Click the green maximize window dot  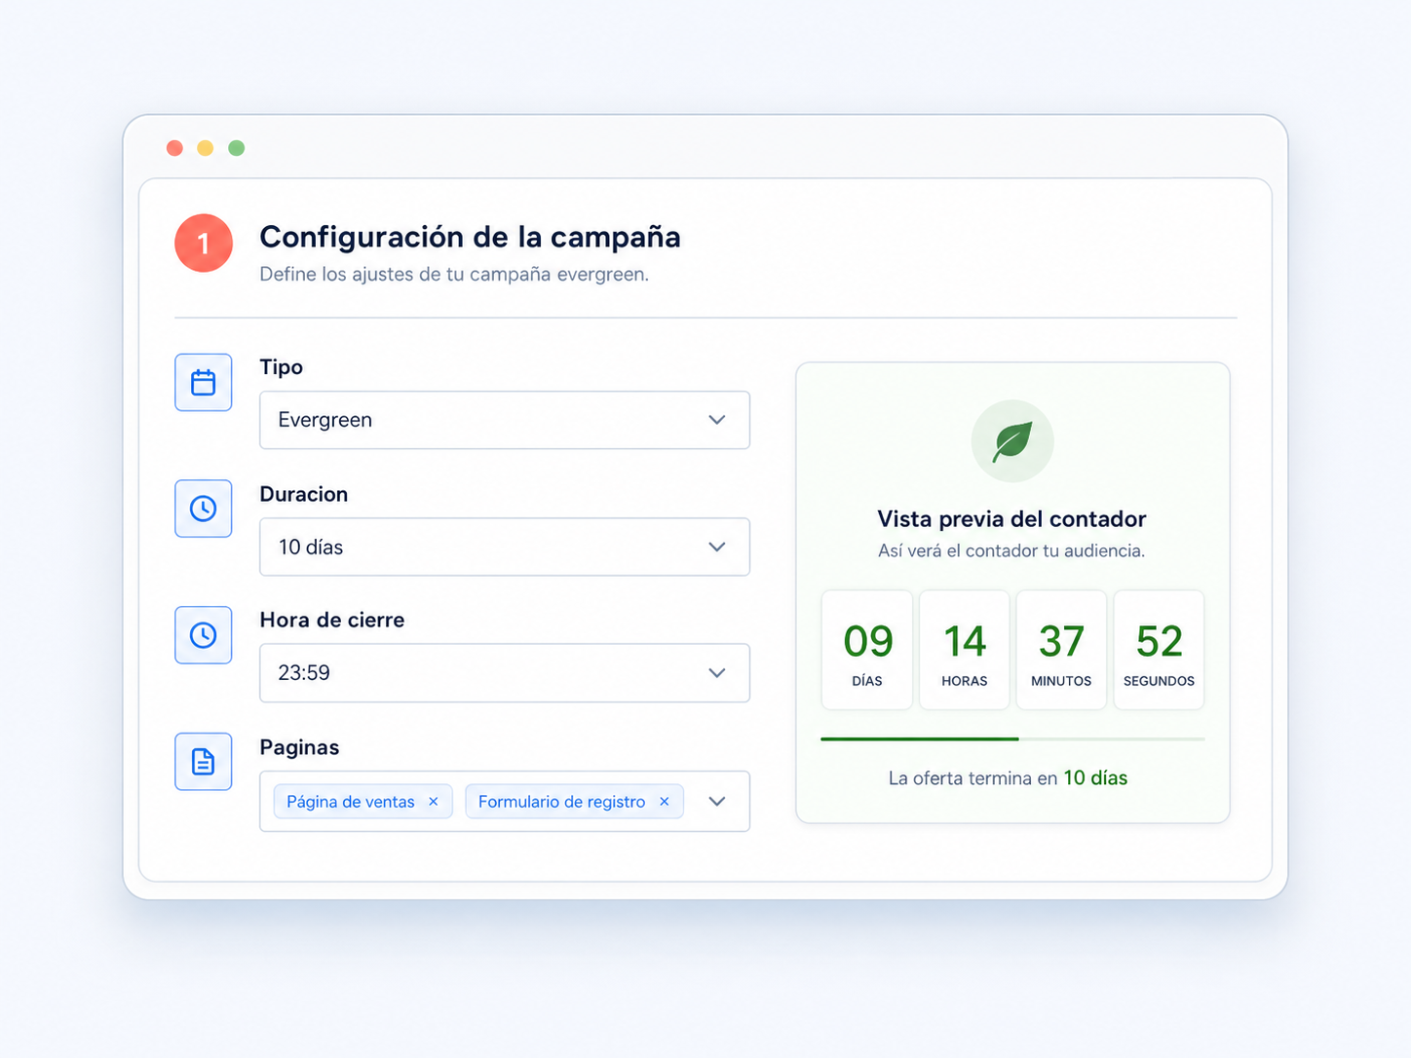click(236, 148)
